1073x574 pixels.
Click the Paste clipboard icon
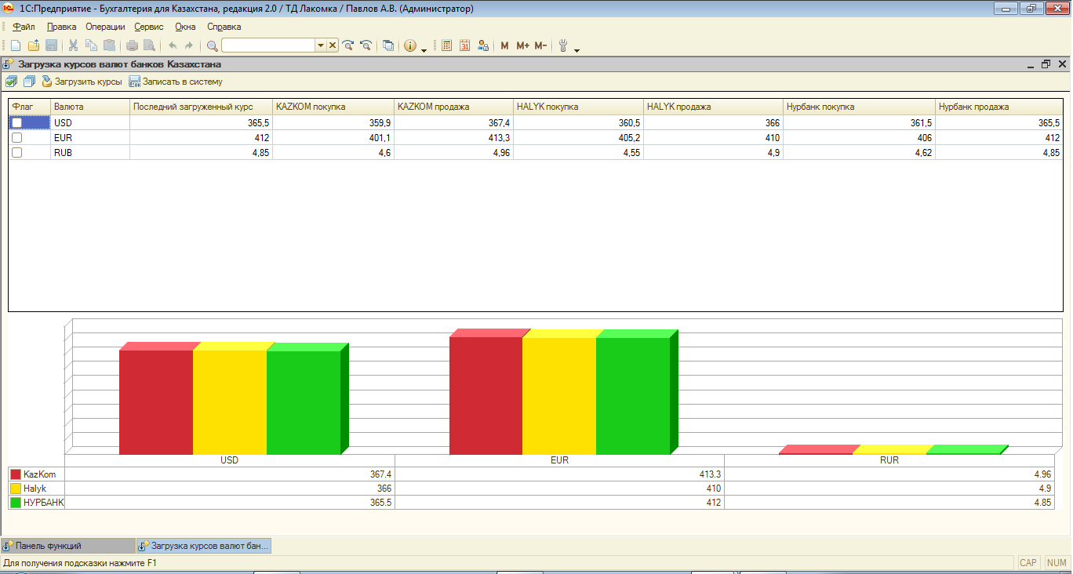point(109,45)
